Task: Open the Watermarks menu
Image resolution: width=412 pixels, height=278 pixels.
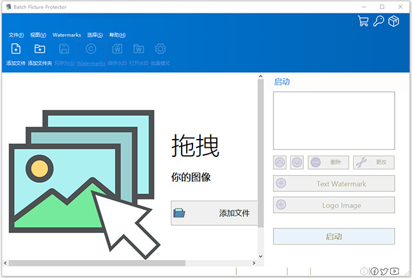Action: (67, 35)
